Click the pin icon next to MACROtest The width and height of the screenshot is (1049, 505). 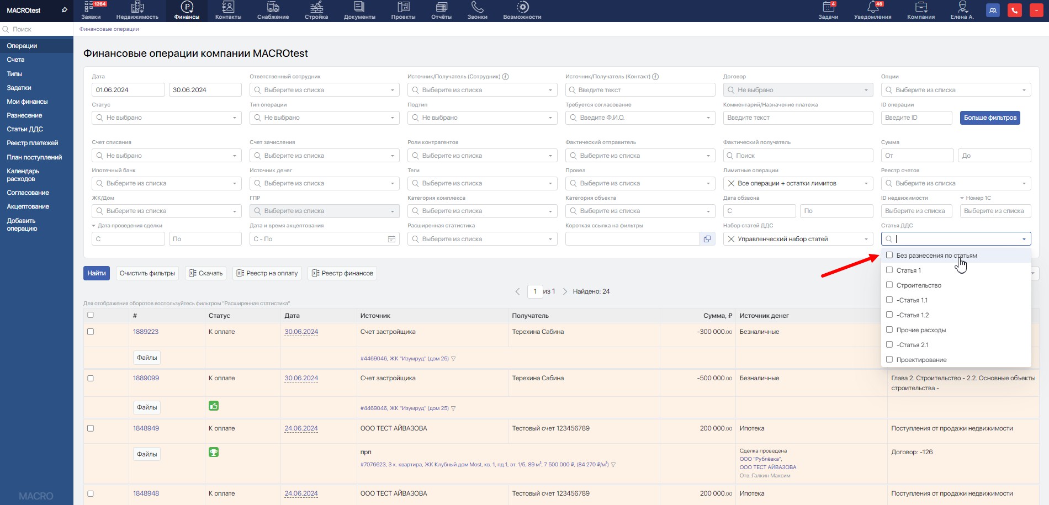64,10
